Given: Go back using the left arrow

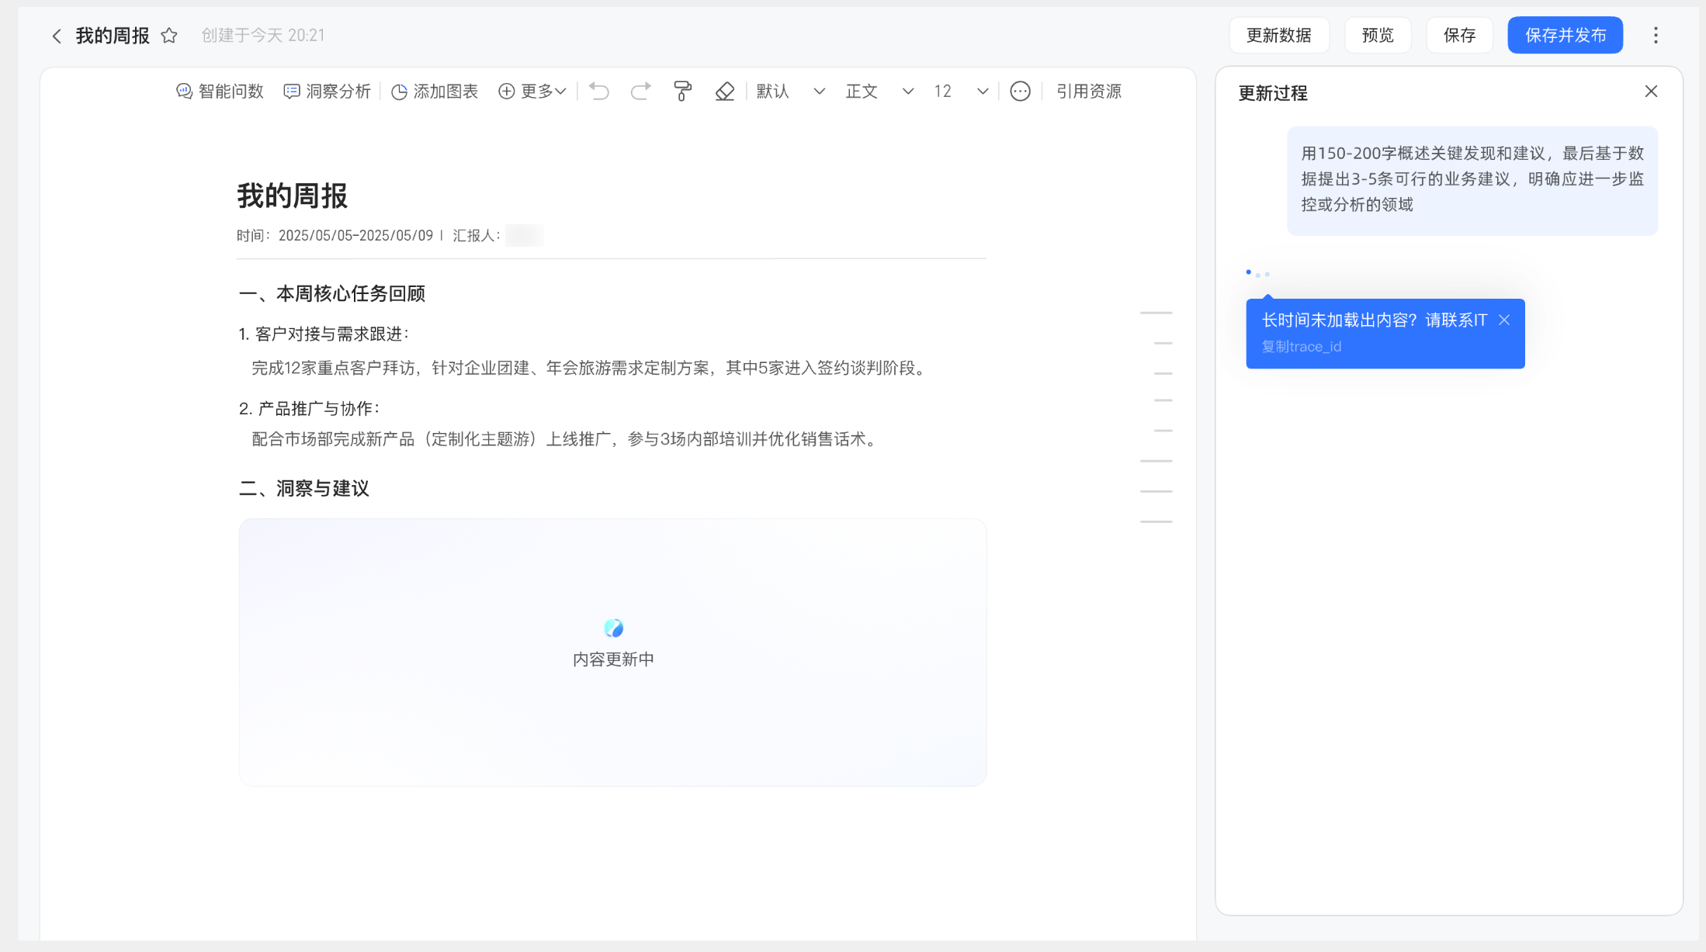Looking at the screenshot, I should 56,36.
